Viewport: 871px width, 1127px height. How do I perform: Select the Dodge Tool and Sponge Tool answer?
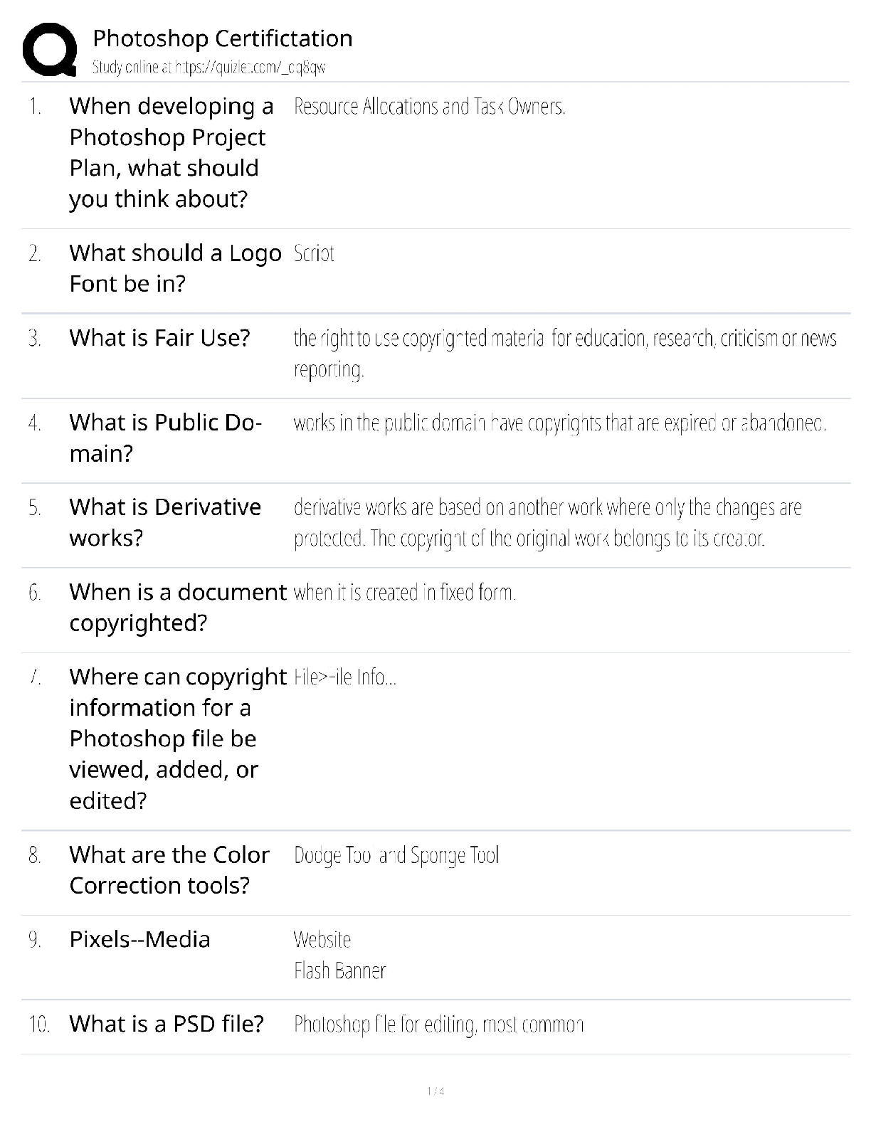(396, 855)
